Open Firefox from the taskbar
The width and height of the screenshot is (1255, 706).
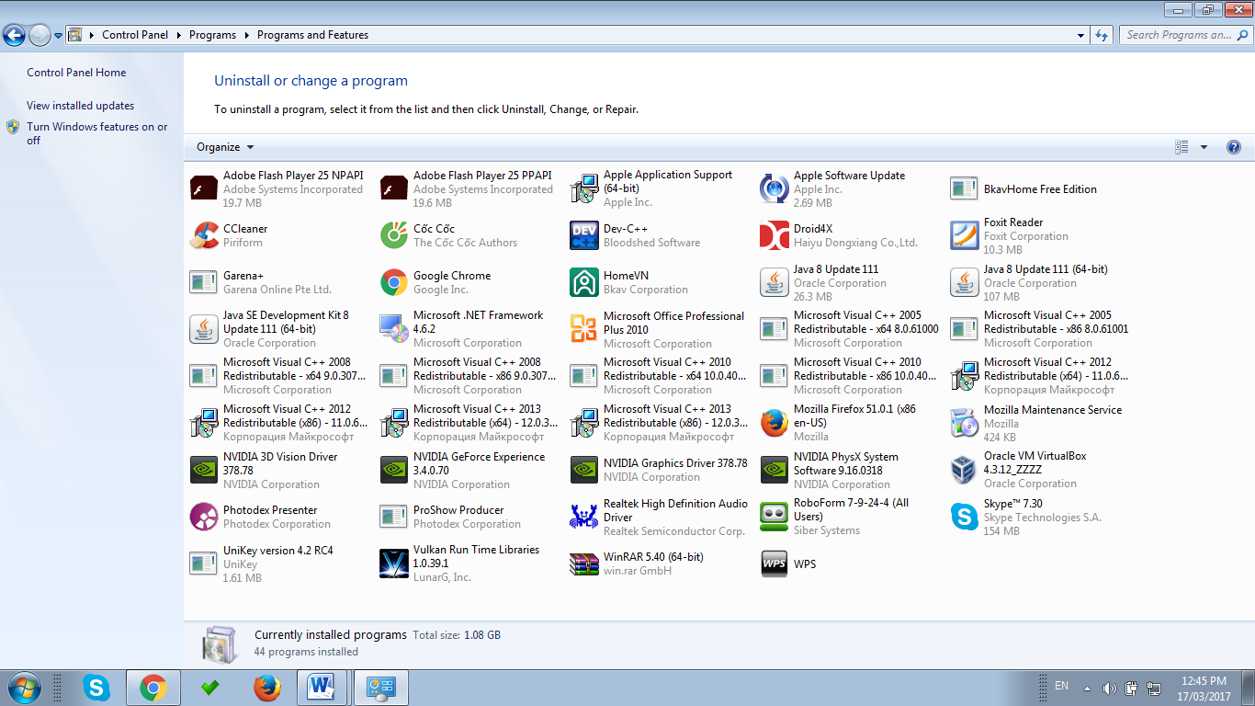click(266, 687)
